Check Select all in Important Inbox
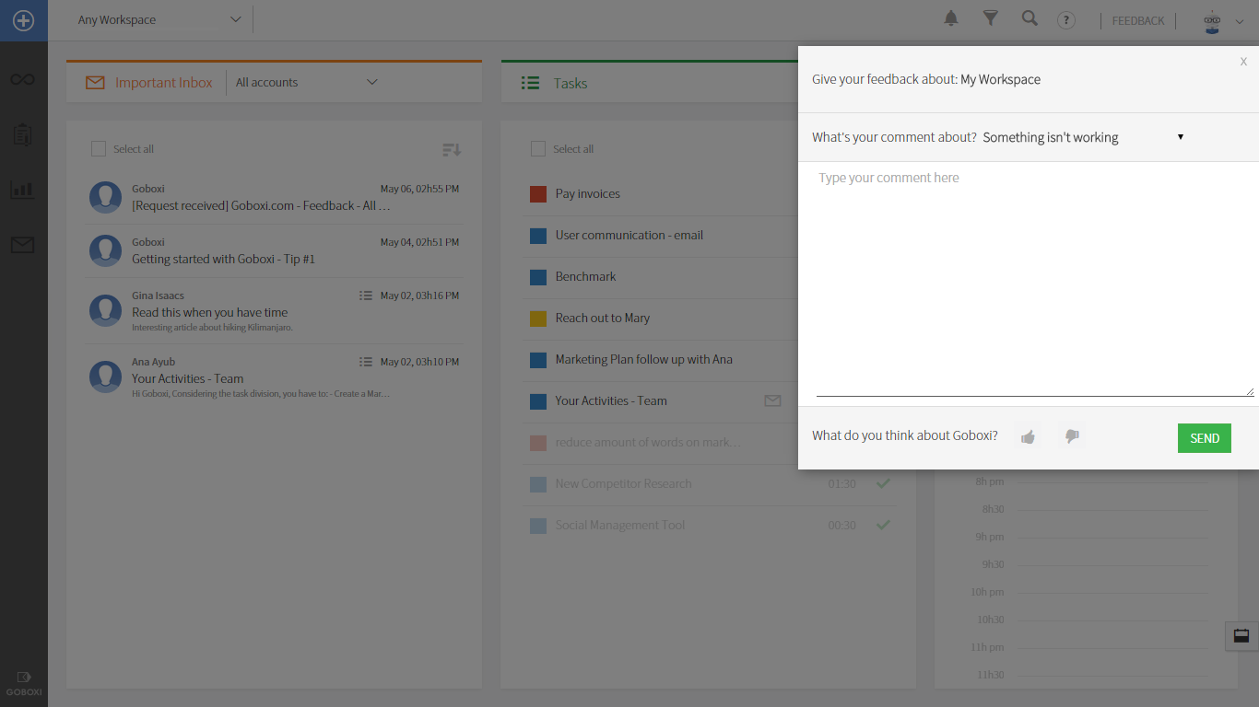The width and height of the screenshot is (1259, 707). pos(99,149)
